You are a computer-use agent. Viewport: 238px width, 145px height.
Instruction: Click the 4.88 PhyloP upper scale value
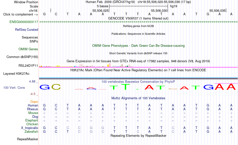[x=32, y=81]
